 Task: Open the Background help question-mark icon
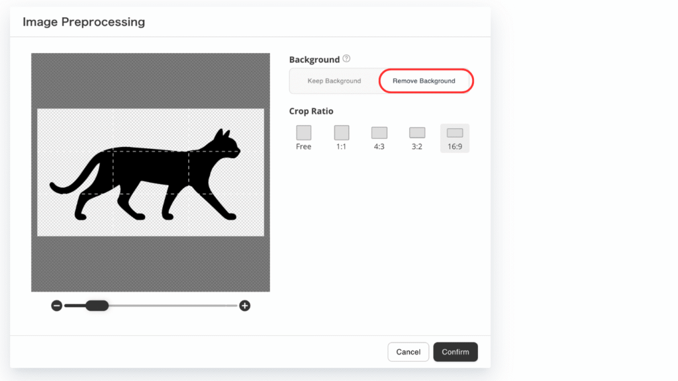point(346,59)
